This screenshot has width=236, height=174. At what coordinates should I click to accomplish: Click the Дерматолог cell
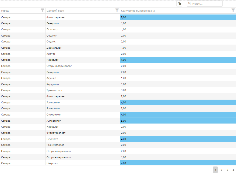(54, 48)
